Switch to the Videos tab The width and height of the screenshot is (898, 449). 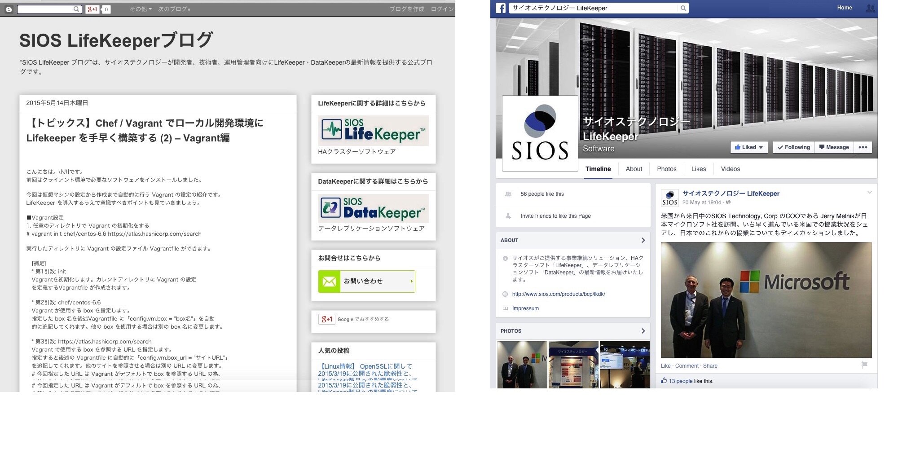click(x=731, y=169)
